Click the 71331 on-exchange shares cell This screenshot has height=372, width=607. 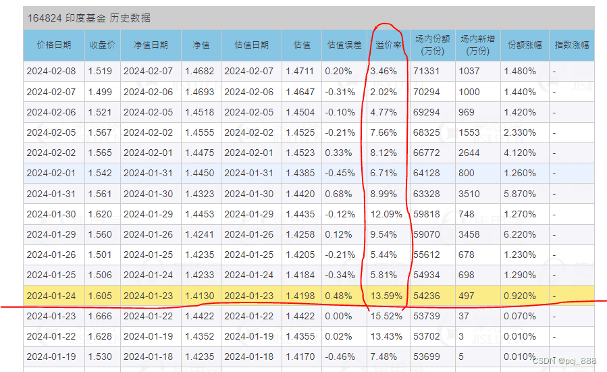tap(426, 71)
